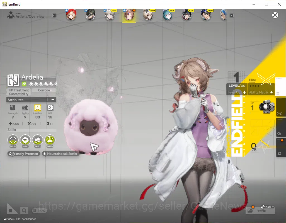Click the E next-operator key icon

pos(232,16)
